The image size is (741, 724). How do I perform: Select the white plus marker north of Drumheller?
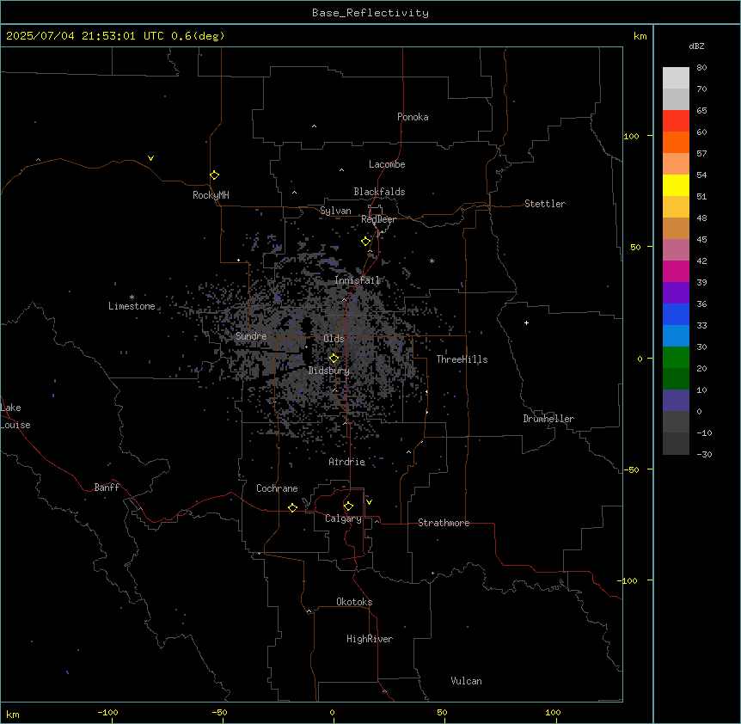(x=526, y=322)
